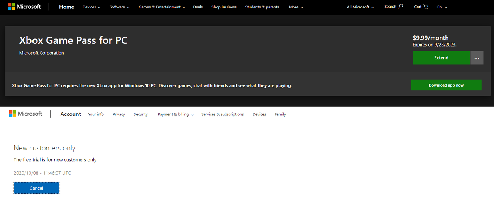This screenshot has height=204, width=494.
Task: Open the Family tab
Action: pyautogui.click(x=280, y=114)
